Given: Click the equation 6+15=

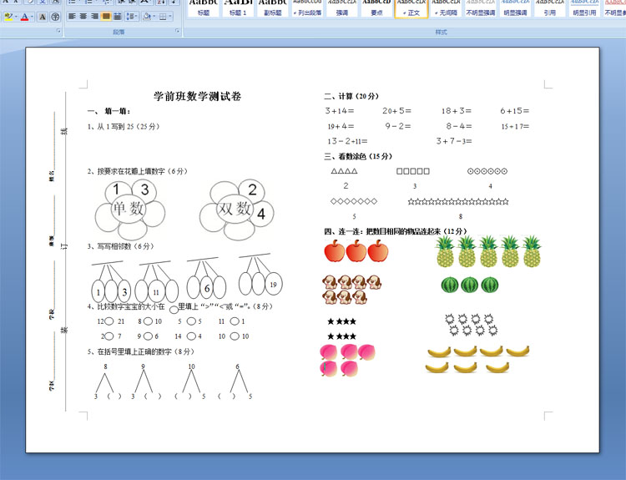Looking at the screenshot, I should 515,111.
